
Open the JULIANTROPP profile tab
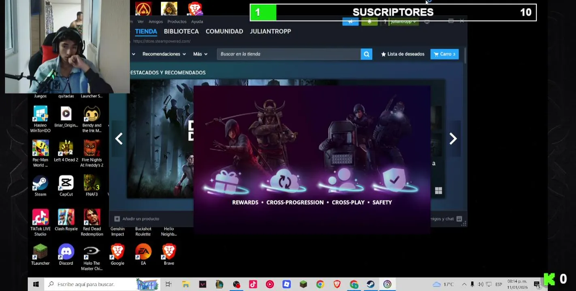[270, 31]
